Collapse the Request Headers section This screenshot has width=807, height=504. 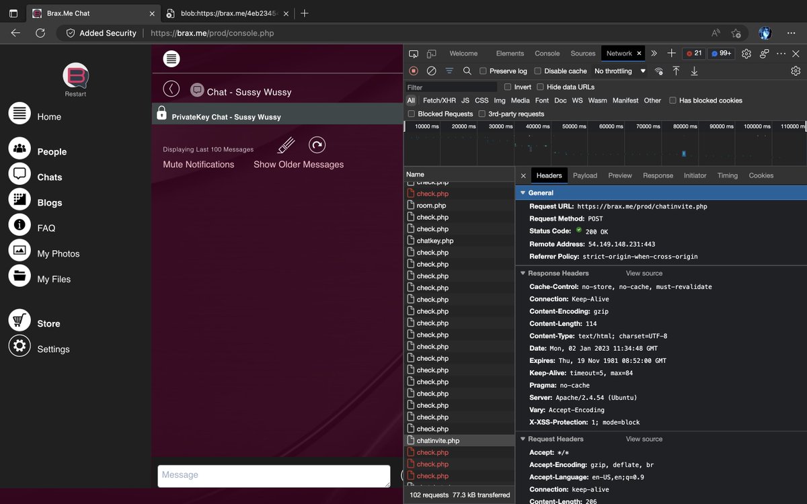(x=523, y=439)
